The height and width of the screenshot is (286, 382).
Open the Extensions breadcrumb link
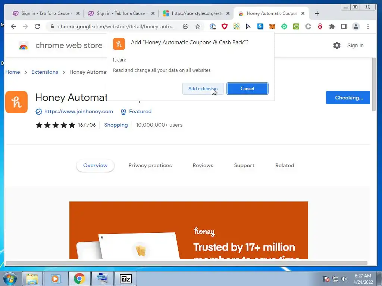[45, 72]
